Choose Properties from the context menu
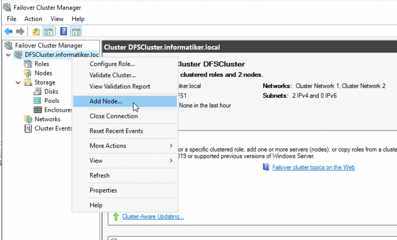Screen dimensions: 397x240 tap(103, 191)
